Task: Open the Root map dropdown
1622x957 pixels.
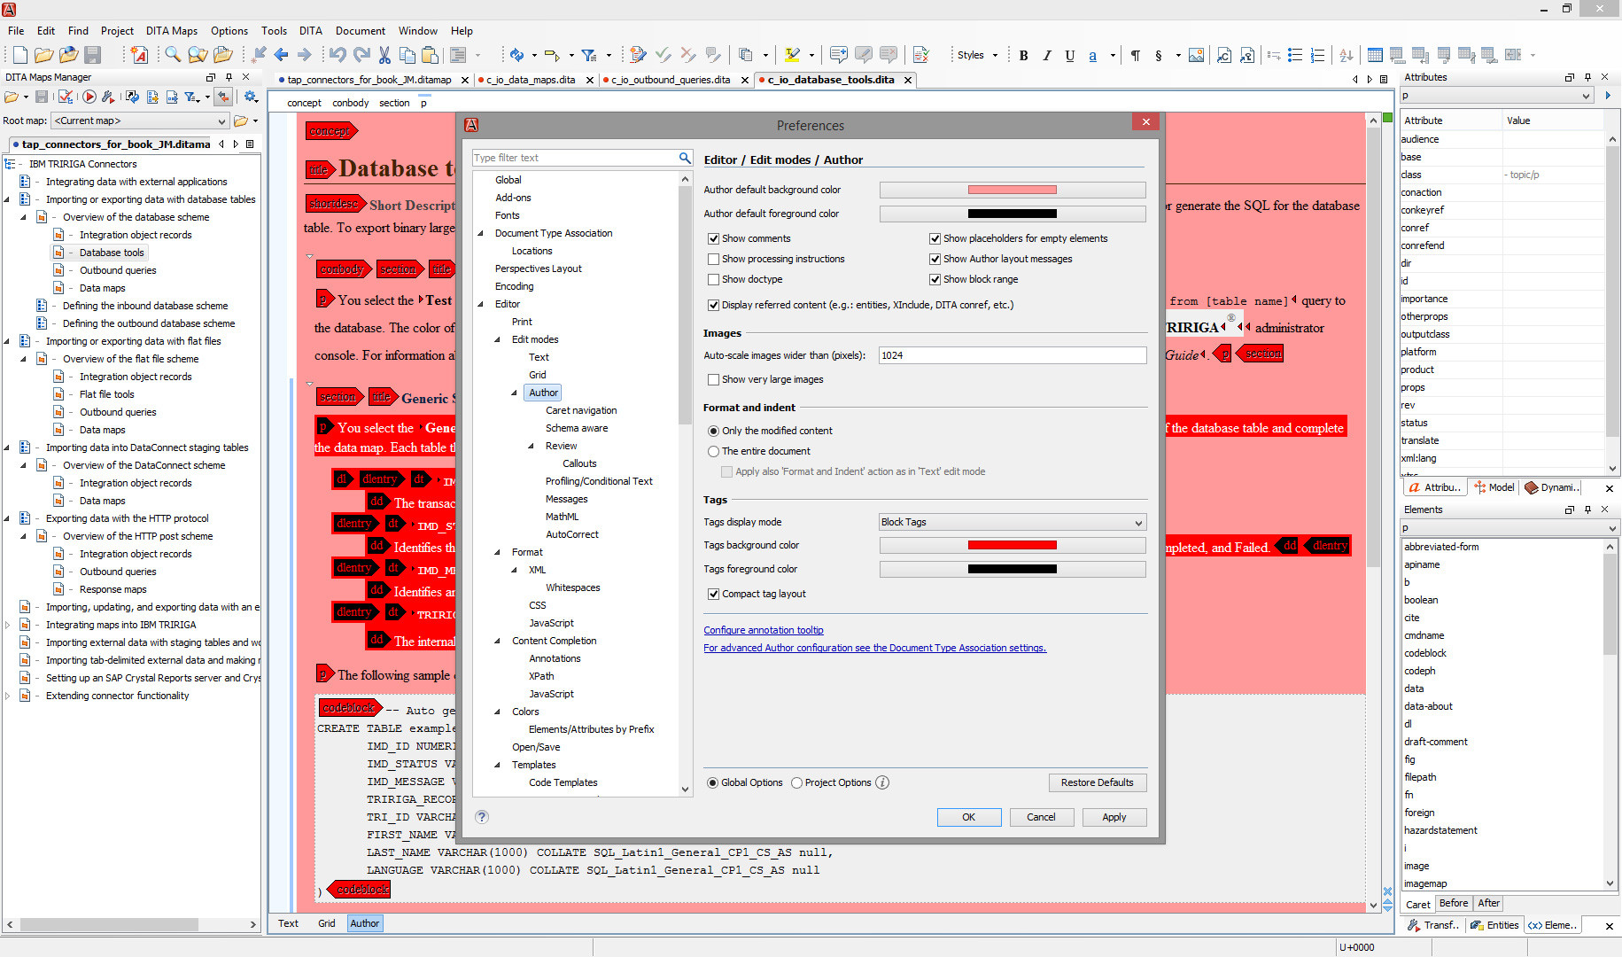Action: click(x=140, y=121)
